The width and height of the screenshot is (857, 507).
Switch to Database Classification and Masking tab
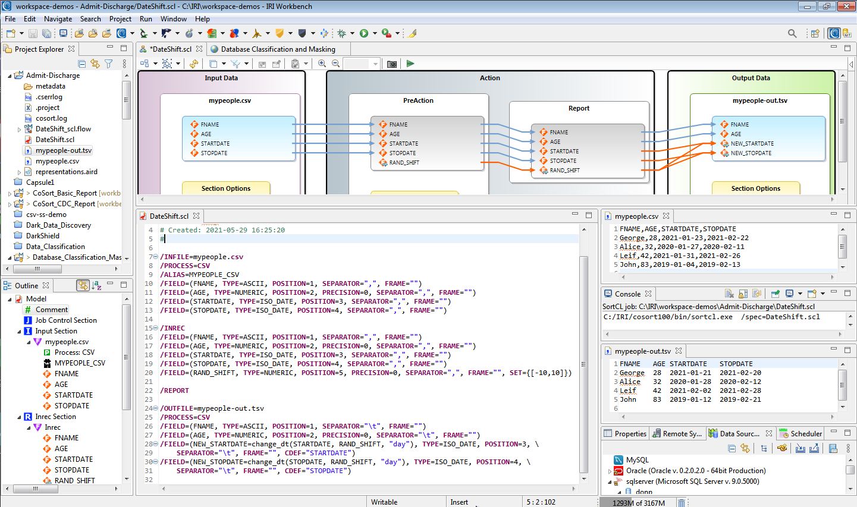click(278, 49)
